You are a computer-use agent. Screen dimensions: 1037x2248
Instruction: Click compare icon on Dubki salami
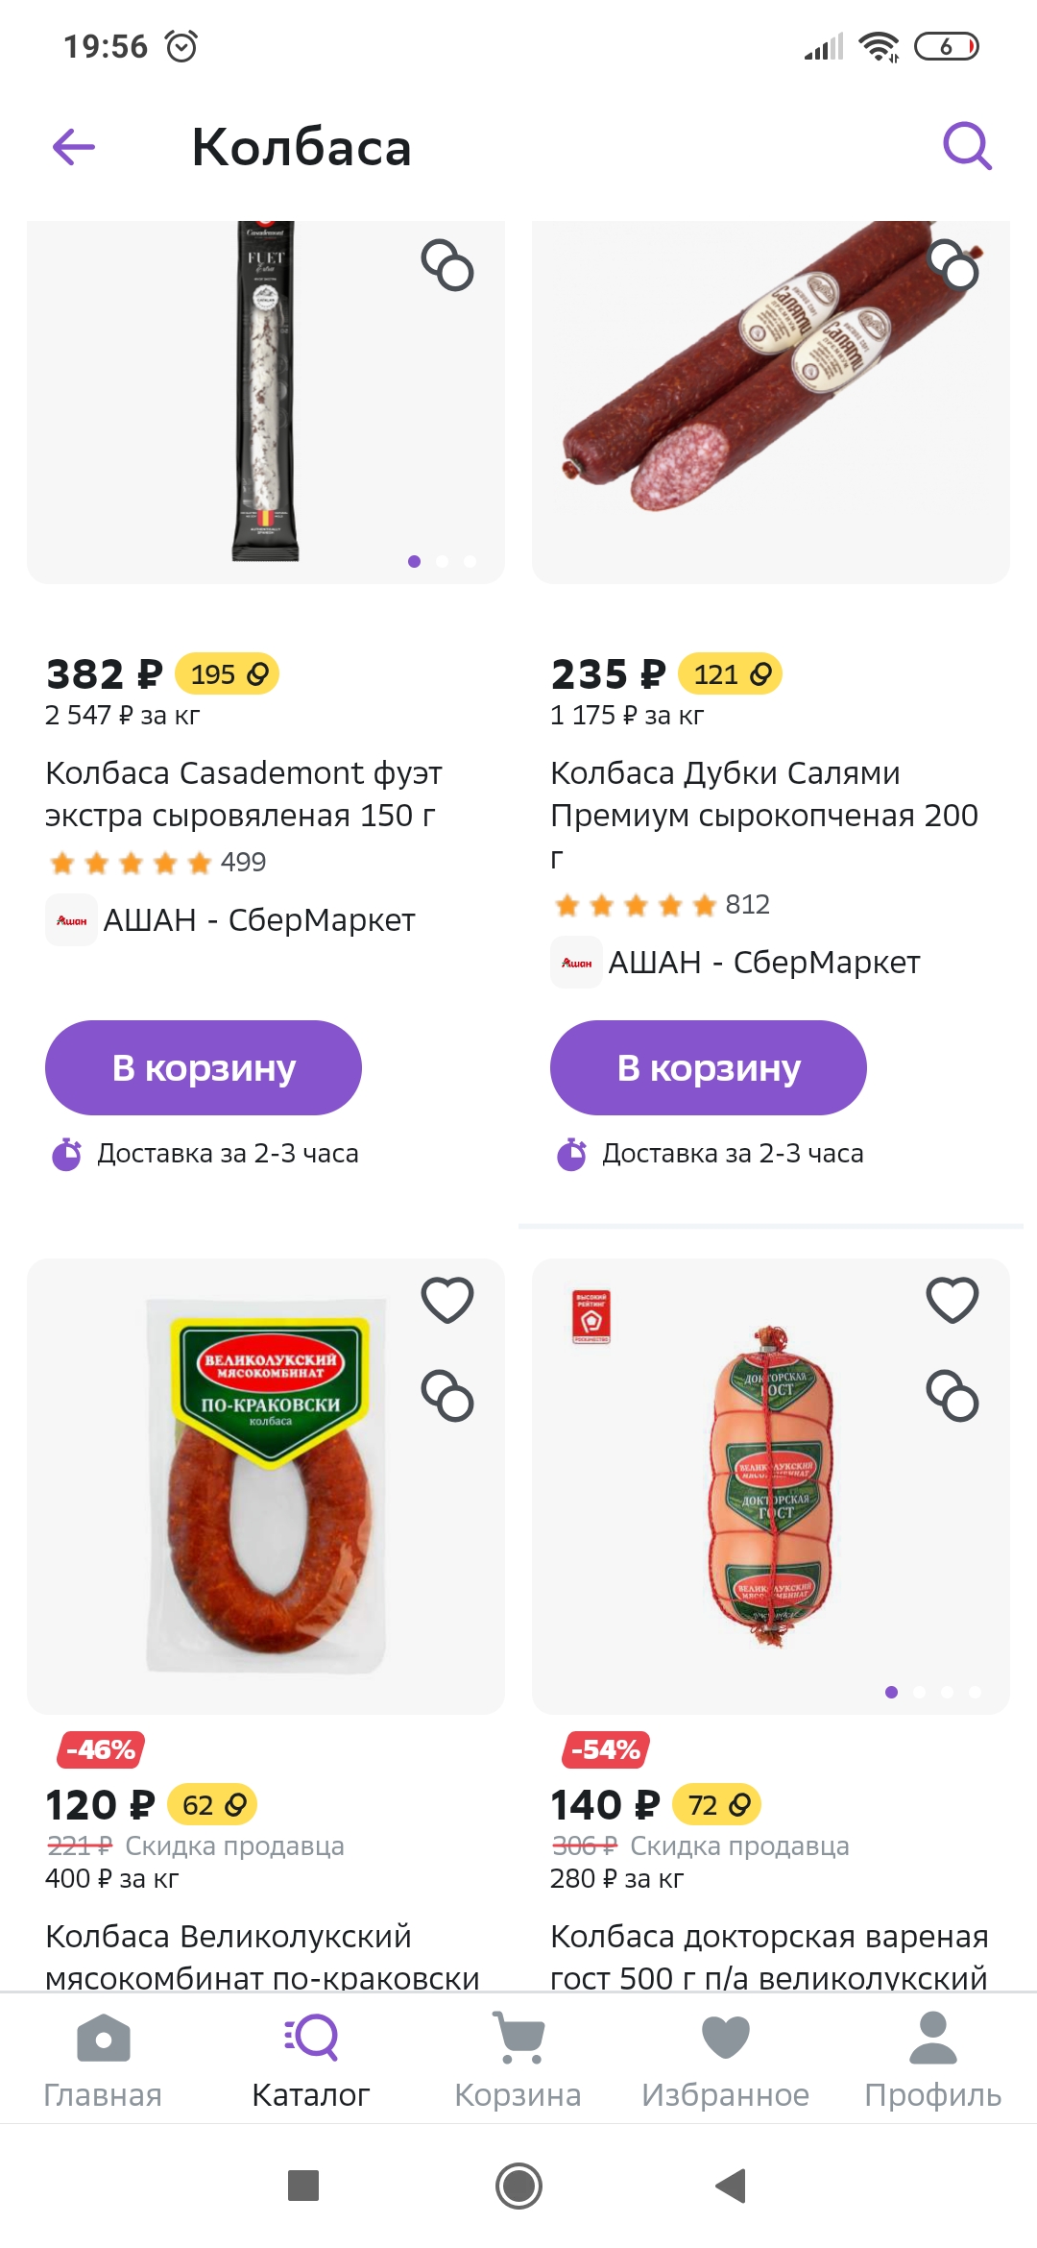953,265
